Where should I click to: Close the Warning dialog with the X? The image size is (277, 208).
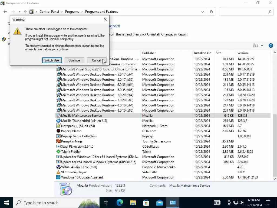point(105,19)
